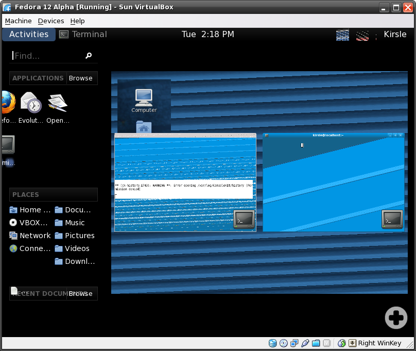Open Documents folder
Screen dimensions: 416x351
pos(73,210)
